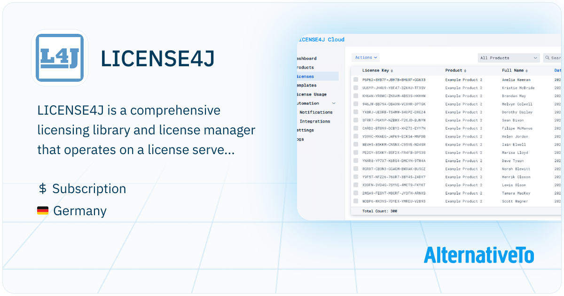
Task: Tick the checkbox for Amelia Keenan
Action: point(356,80)
